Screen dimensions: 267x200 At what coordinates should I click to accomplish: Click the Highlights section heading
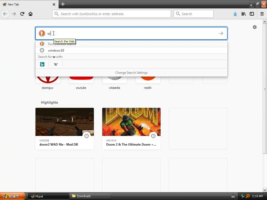(49, 102)
